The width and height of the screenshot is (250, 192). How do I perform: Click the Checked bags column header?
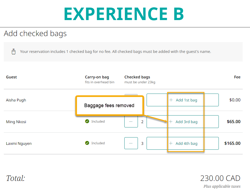[x=137, y=77]
